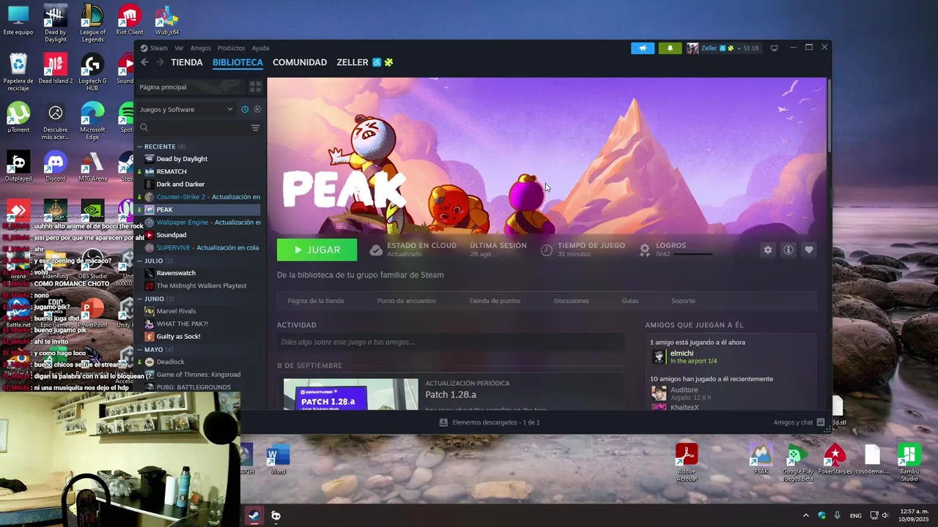The width and height of the screenshot is (938, 527).
Task: Open advanced library filter options icon
Action: pyautogui.click(x=255, y=127)
